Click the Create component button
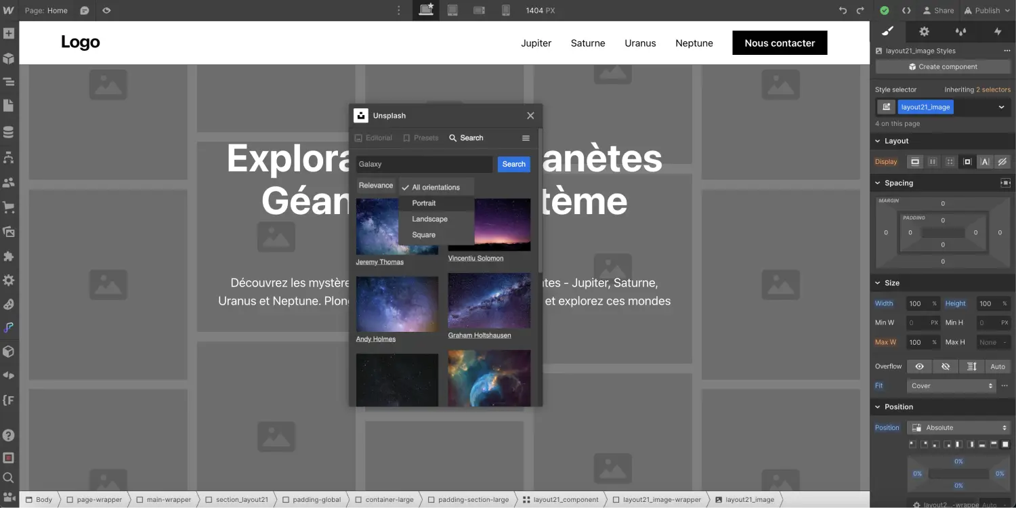The width and height of the screenshot is (1016, 508). point(943,66)
